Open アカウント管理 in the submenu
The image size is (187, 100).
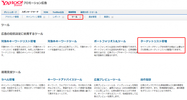(12, 17)
